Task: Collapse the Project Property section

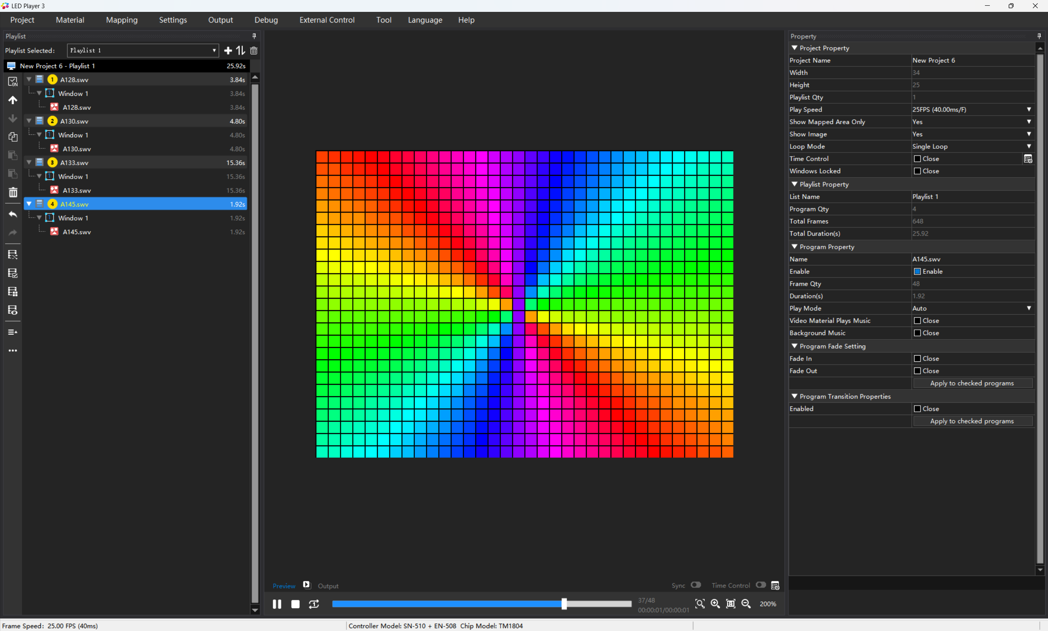Action: pos(794,48)
